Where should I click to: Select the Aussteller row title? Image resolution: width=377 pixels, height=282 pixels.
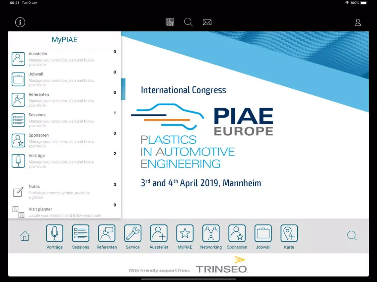38,54
